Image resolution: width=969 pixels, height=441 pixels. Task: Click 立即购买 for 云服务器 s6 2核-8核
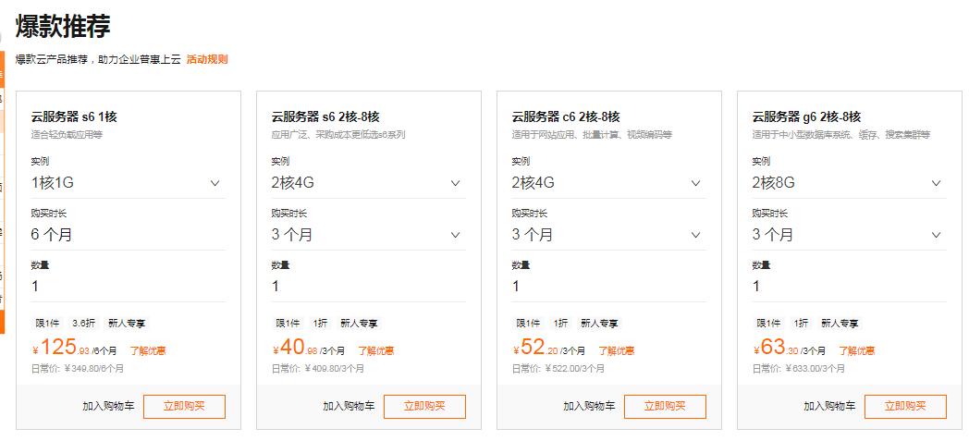click(x=424, y=406)
